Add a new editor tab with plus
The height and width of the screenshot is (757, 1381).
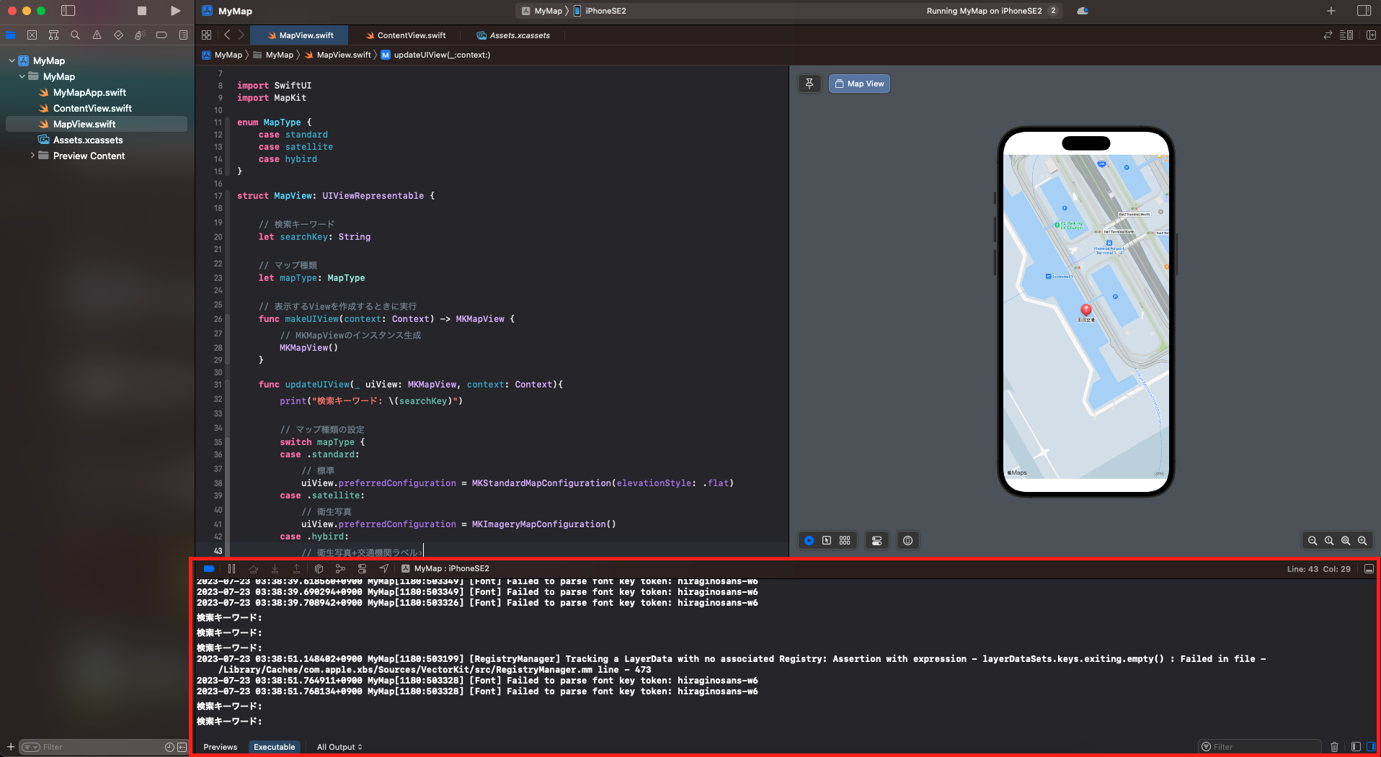pyautogui.click(x=1331, y=11)
